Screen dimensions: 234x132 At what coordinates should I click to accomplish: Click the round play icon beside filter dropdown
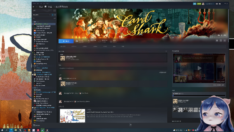pos(55,15)
